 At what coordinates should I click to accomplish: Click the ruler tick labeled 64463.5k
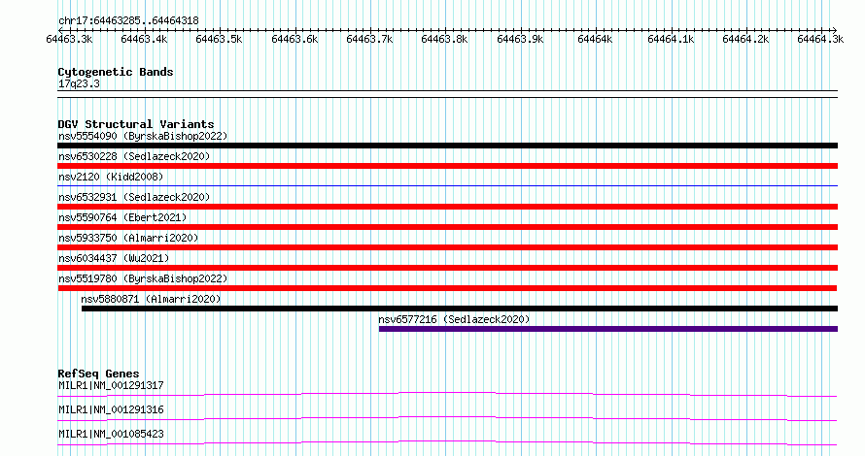pos(219,40)
